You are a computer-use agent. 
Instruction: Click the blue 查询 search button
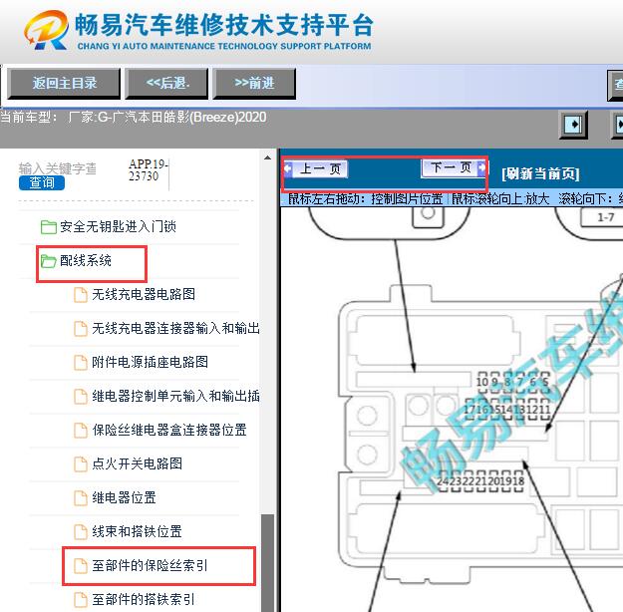click(x=42, y=182)
